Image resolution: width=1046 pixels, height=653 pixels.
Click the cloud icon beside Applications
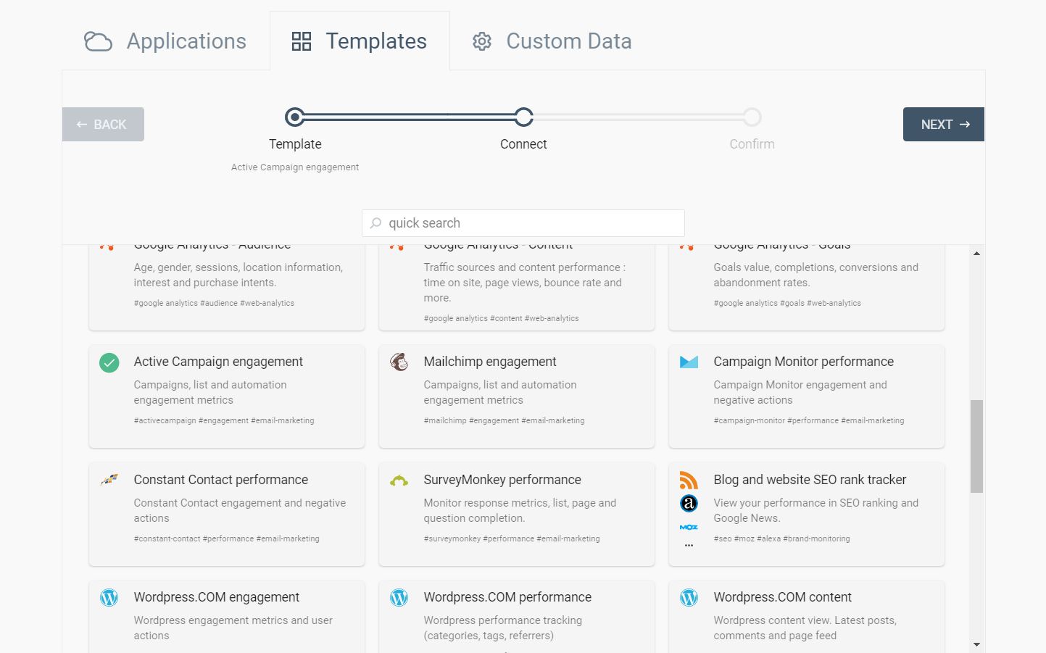pos(98,41)
